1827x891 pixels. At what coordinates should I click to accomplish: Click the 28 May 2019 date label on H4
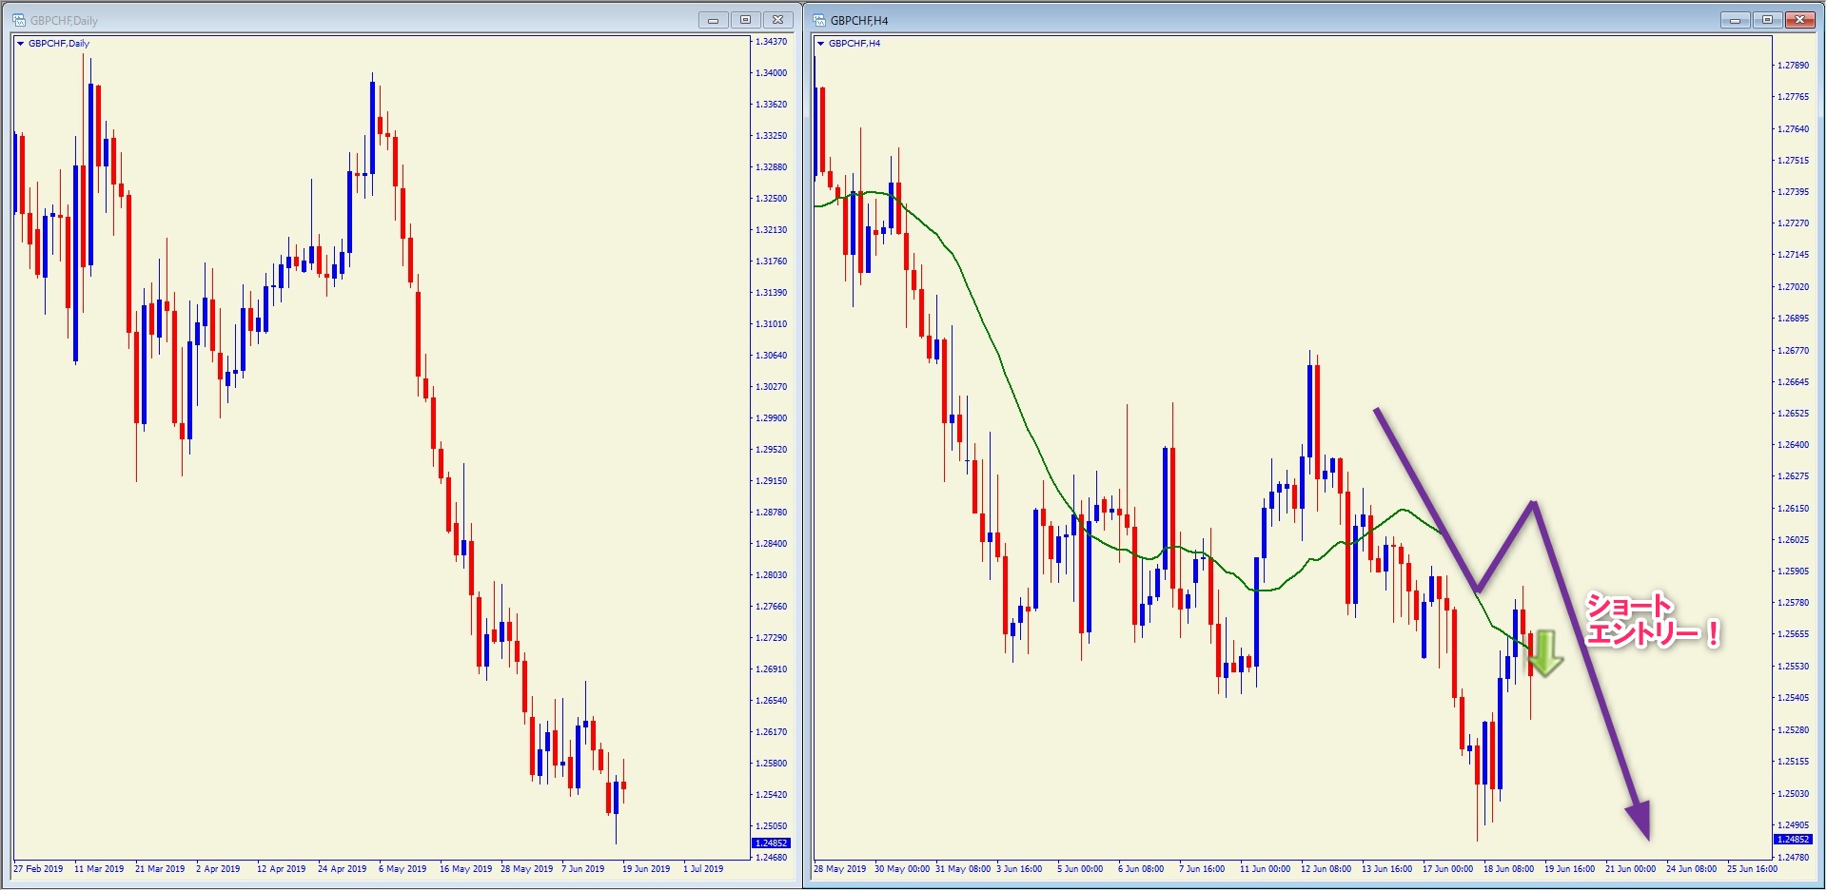(x=839, y=869)
